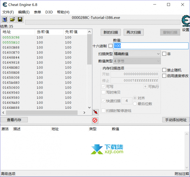The width and height of the screenshot is (190, 177).
Task: Click the 手动添加地址 button
Action: coord(176,120)
